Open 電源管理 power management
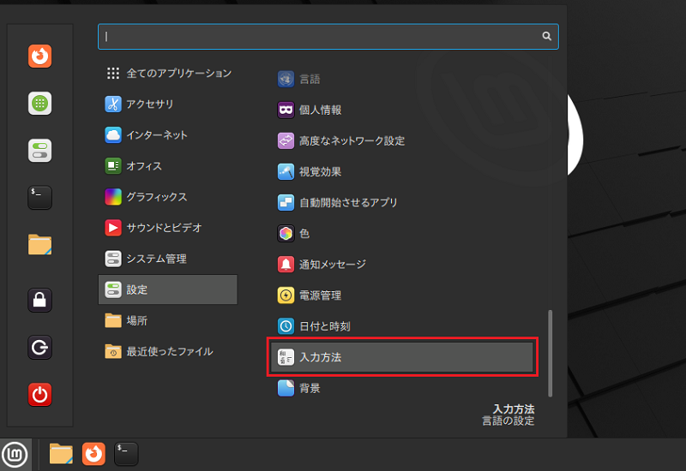Viewport: 686px width, 471px height. [401, 295]
